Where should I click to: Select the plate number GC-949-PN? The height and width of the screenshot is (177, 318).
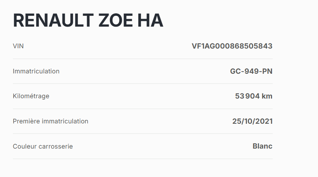[x=251, y=71]
